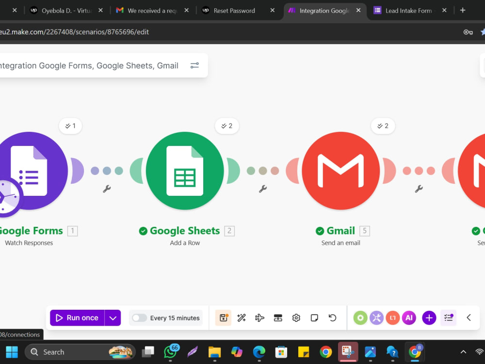Open Task View on the taskbar
Screen dimensions: 485x364
148,352
